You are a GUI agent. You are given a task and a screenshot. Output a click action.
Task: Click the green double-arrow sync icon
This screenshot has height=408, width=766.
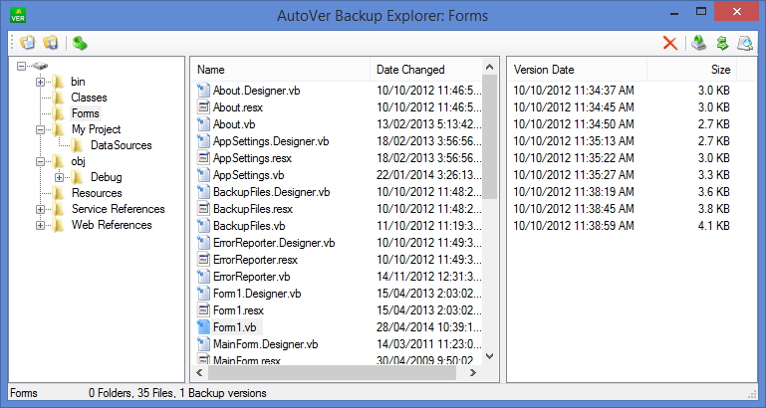pyautogui.click(x=722, y=44)
